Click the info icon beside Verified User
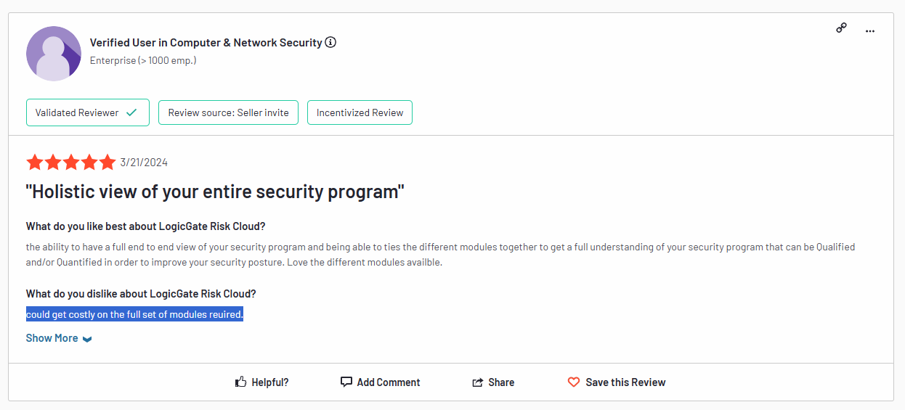 [x=330, y=42]
